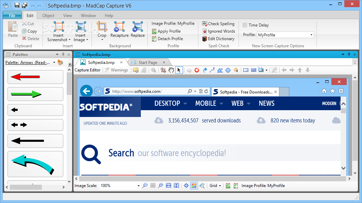Toggle pin on the Softpedia.bmp panel
This screenshot has width=362, height=203.
349,54
